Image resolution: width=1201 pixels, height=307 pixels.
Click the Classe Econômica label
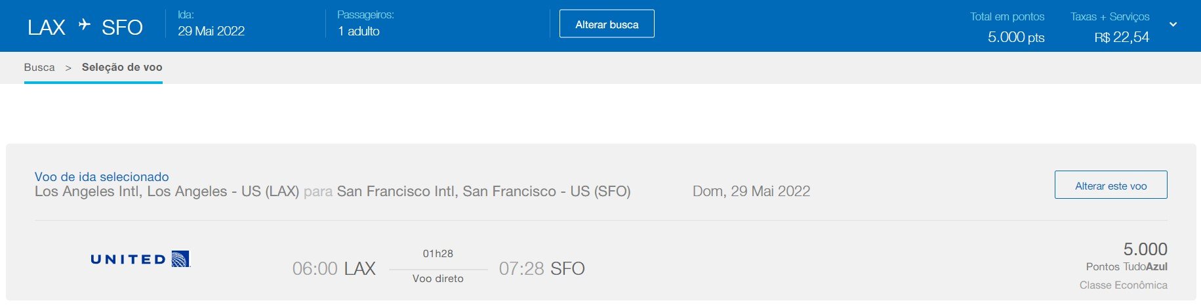coord(1123,285)
